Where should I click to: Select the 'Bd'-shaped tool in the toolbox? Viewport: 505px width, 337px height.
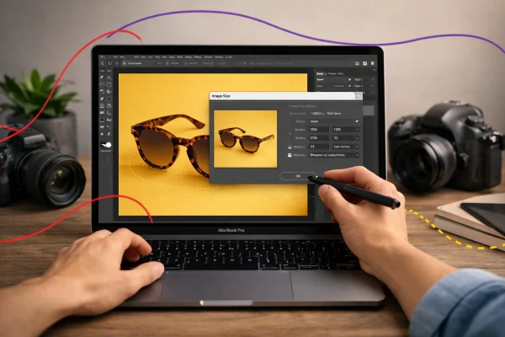pos(109,120)
